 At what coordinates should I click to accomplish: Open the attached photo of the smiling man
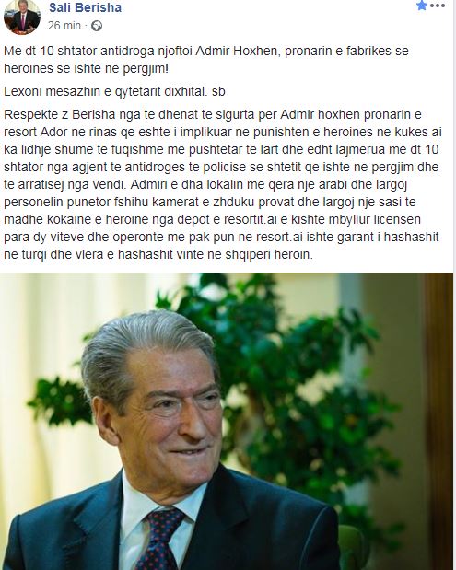tap(227, 422)
